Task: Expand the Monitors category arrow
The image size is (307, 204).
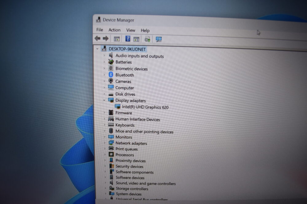Action: (x=105, y=137)
